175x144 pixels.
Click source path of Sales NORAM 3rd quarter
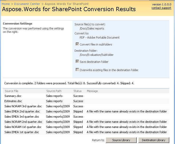click(58, 106)
